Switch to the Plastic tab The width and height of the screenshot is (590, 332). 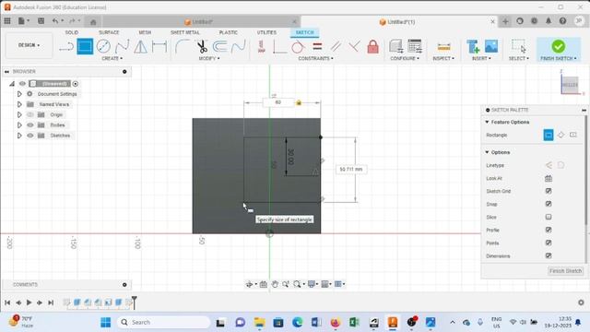[x=228, y=33]
